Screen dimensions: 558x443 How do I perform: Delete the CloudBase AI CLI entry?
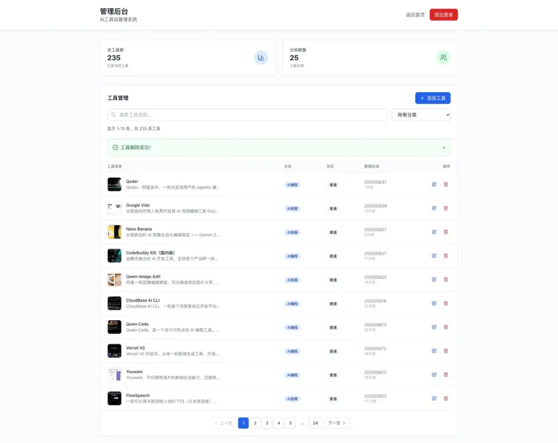pyautogui.click(x=445, y=303)
